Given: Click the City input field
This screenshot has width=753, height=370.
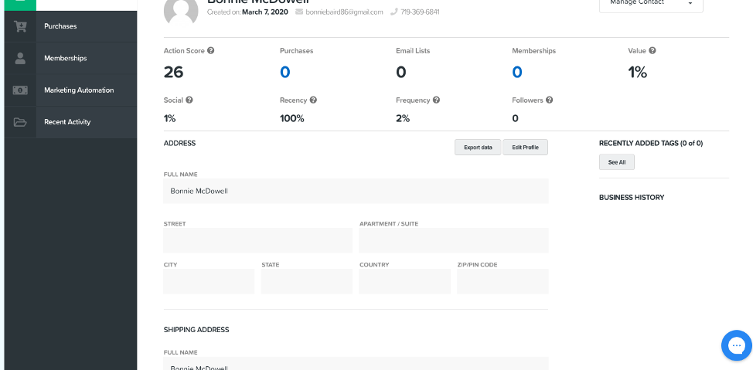Looking at the screenshot, I should click(x=209, y=281).
